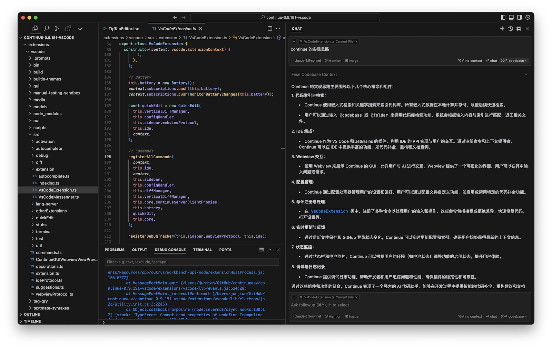Toggle the bottom panel layout button
Screen dimensions: 552x348
click(x=511, y=17)
